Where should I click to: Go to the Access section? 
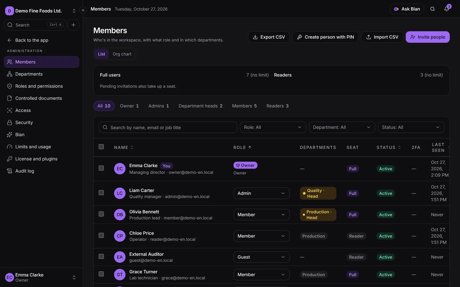tap(41, 110)
